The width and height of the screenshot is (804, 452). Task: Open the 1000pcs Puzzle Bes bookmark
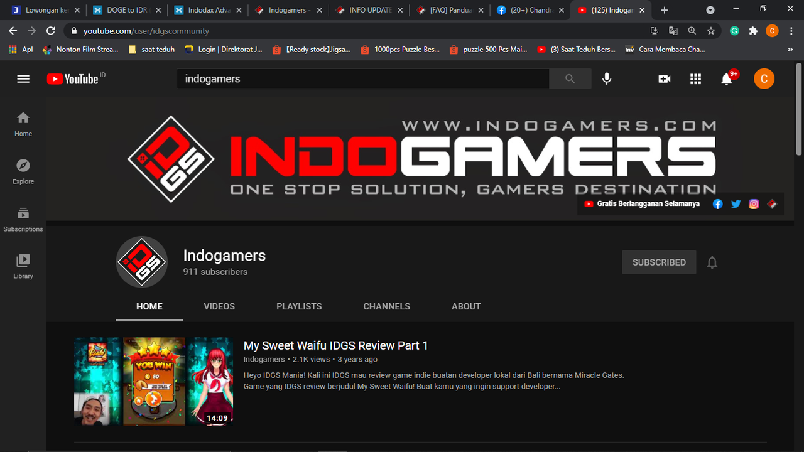400,49
